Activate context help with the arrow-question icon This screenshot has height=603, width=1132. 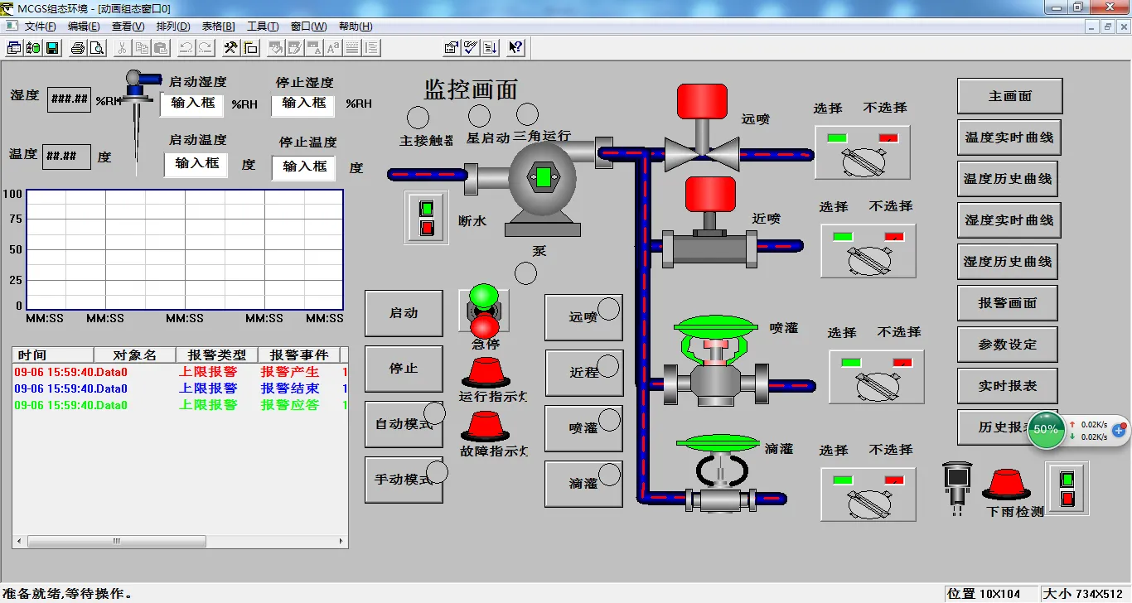[x=515, y=47]
